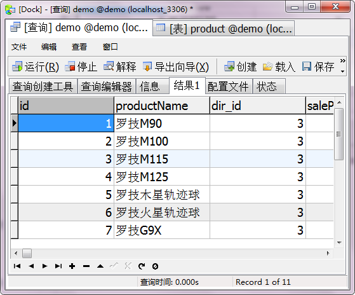The image size is (355, 295).
Task: Open 窗口 menu
Action: click(111, 47)
